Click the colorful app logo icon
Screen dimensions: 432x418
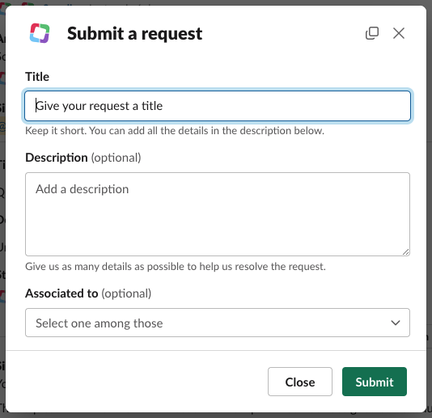coord(40,33)
